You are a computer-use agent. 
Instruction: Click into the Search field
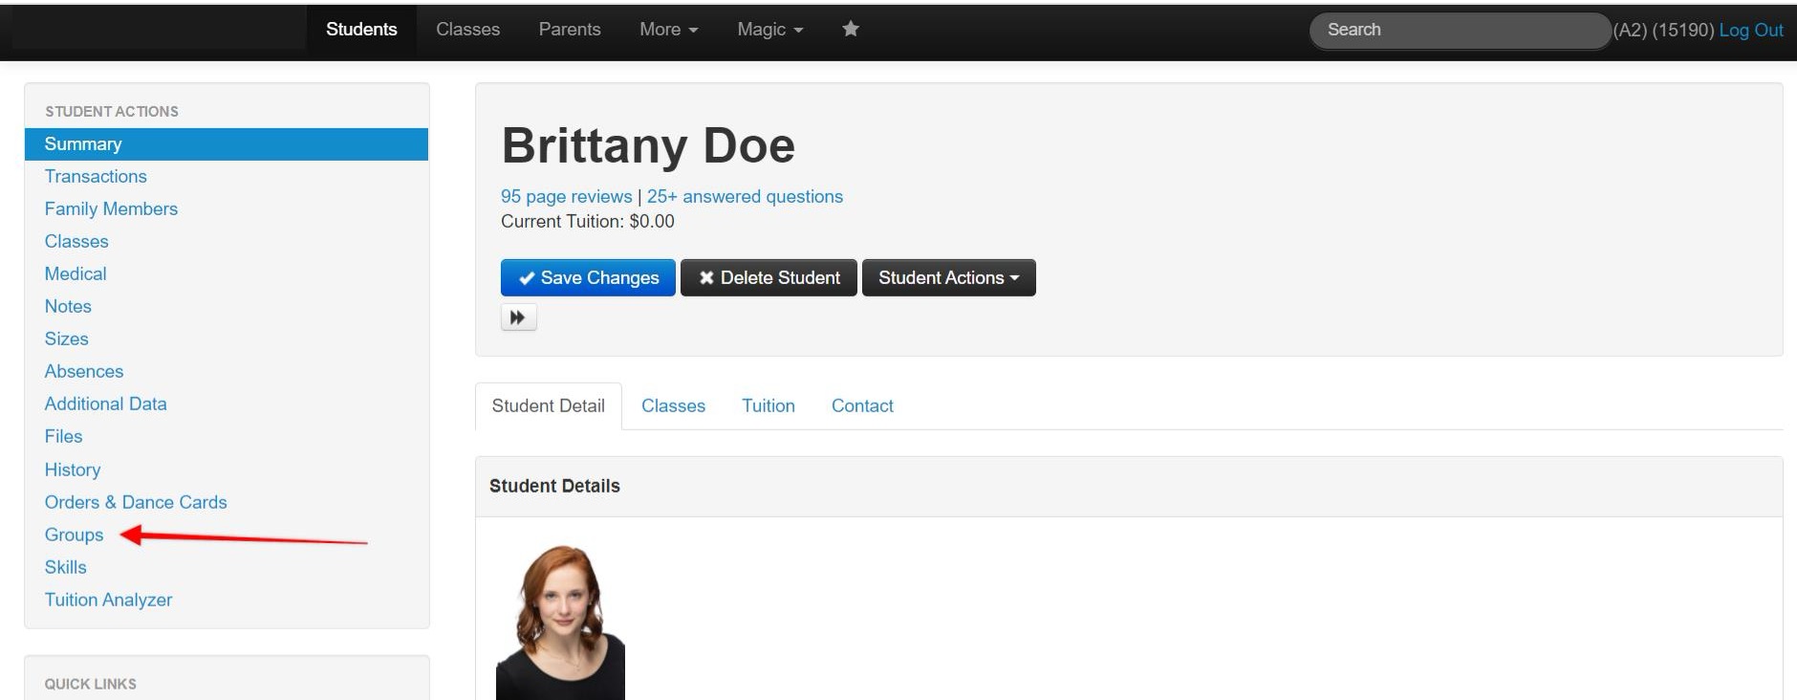(x=1458, y=31)
